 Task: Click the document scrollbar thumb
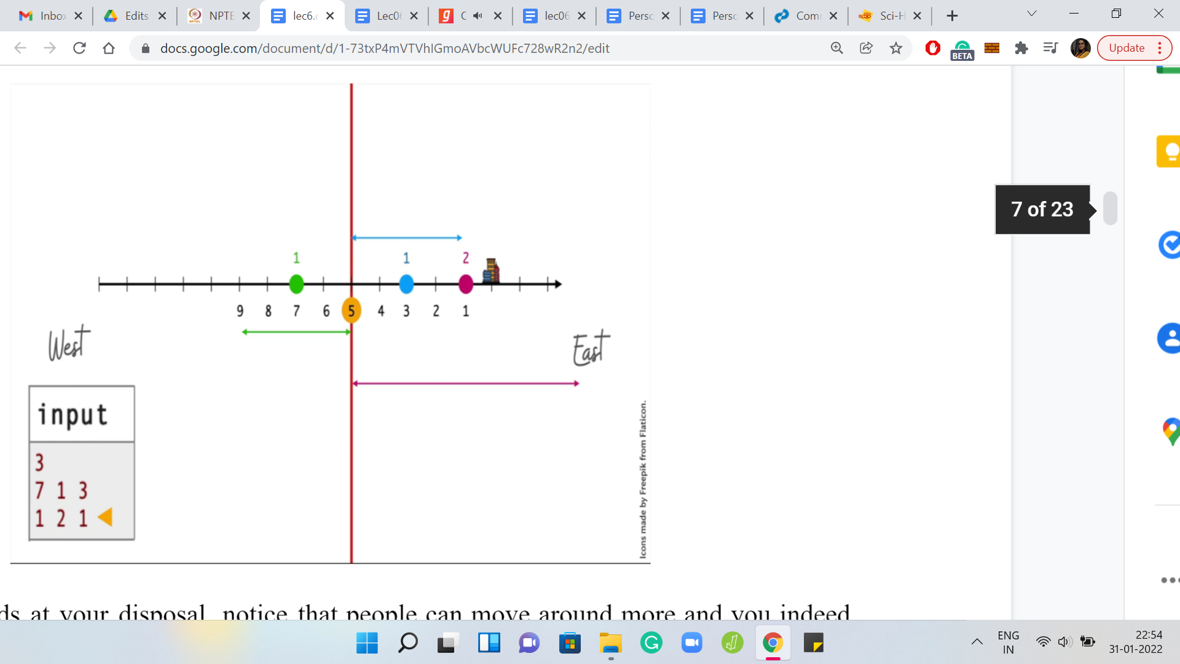(1110, 208)
